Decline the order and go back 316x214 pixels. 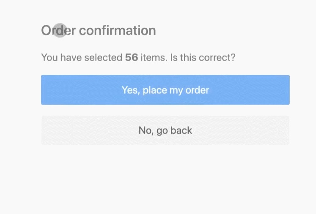click(165, 130)
